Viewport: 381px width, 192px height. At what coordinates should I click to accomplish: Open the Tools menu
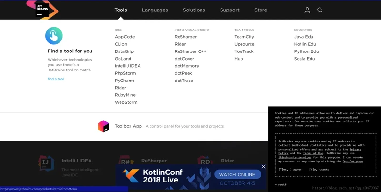120,10
